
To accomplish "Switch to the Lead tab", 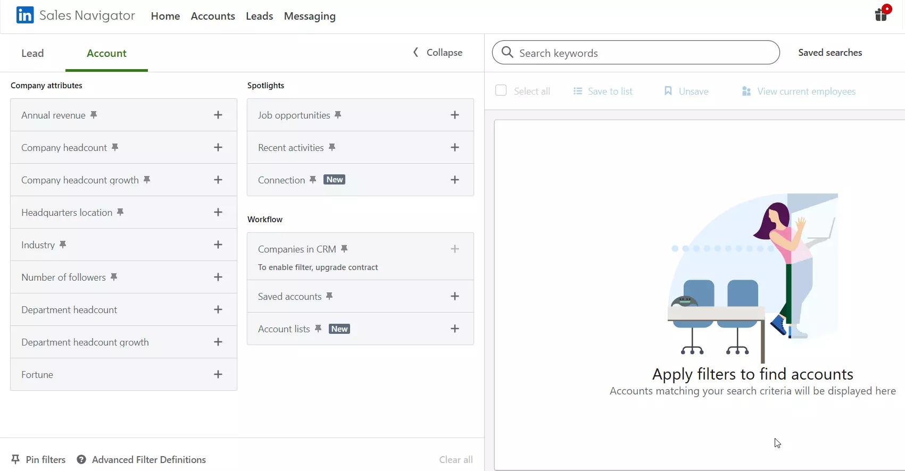I will click(x=32, y=53).
